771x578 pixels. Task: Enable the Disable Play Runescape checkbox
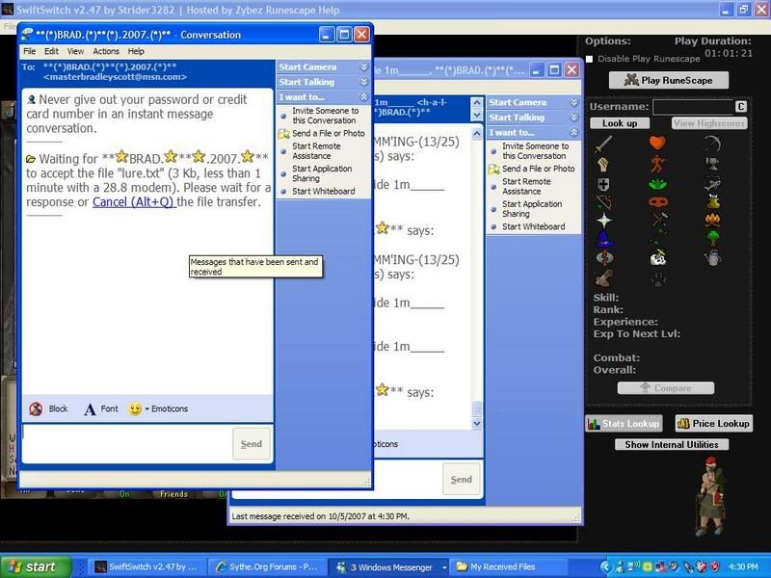coord(589,59)
